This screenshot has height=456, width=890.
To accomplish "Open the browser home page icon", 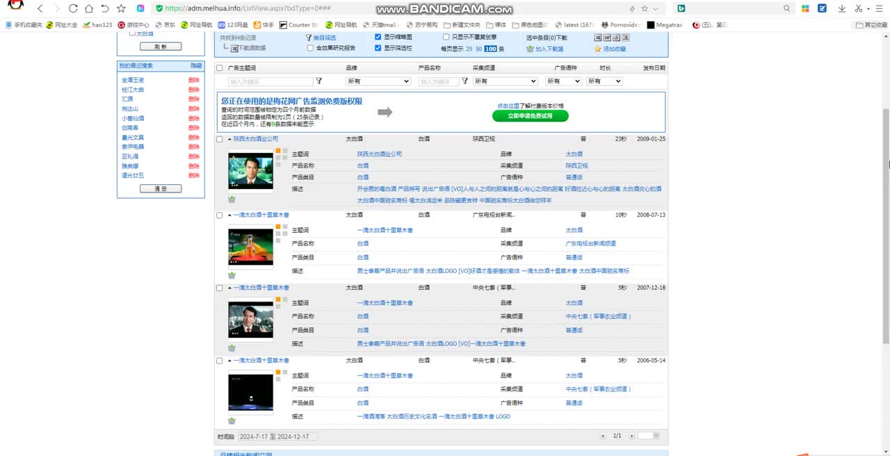I will pos(89,8).
